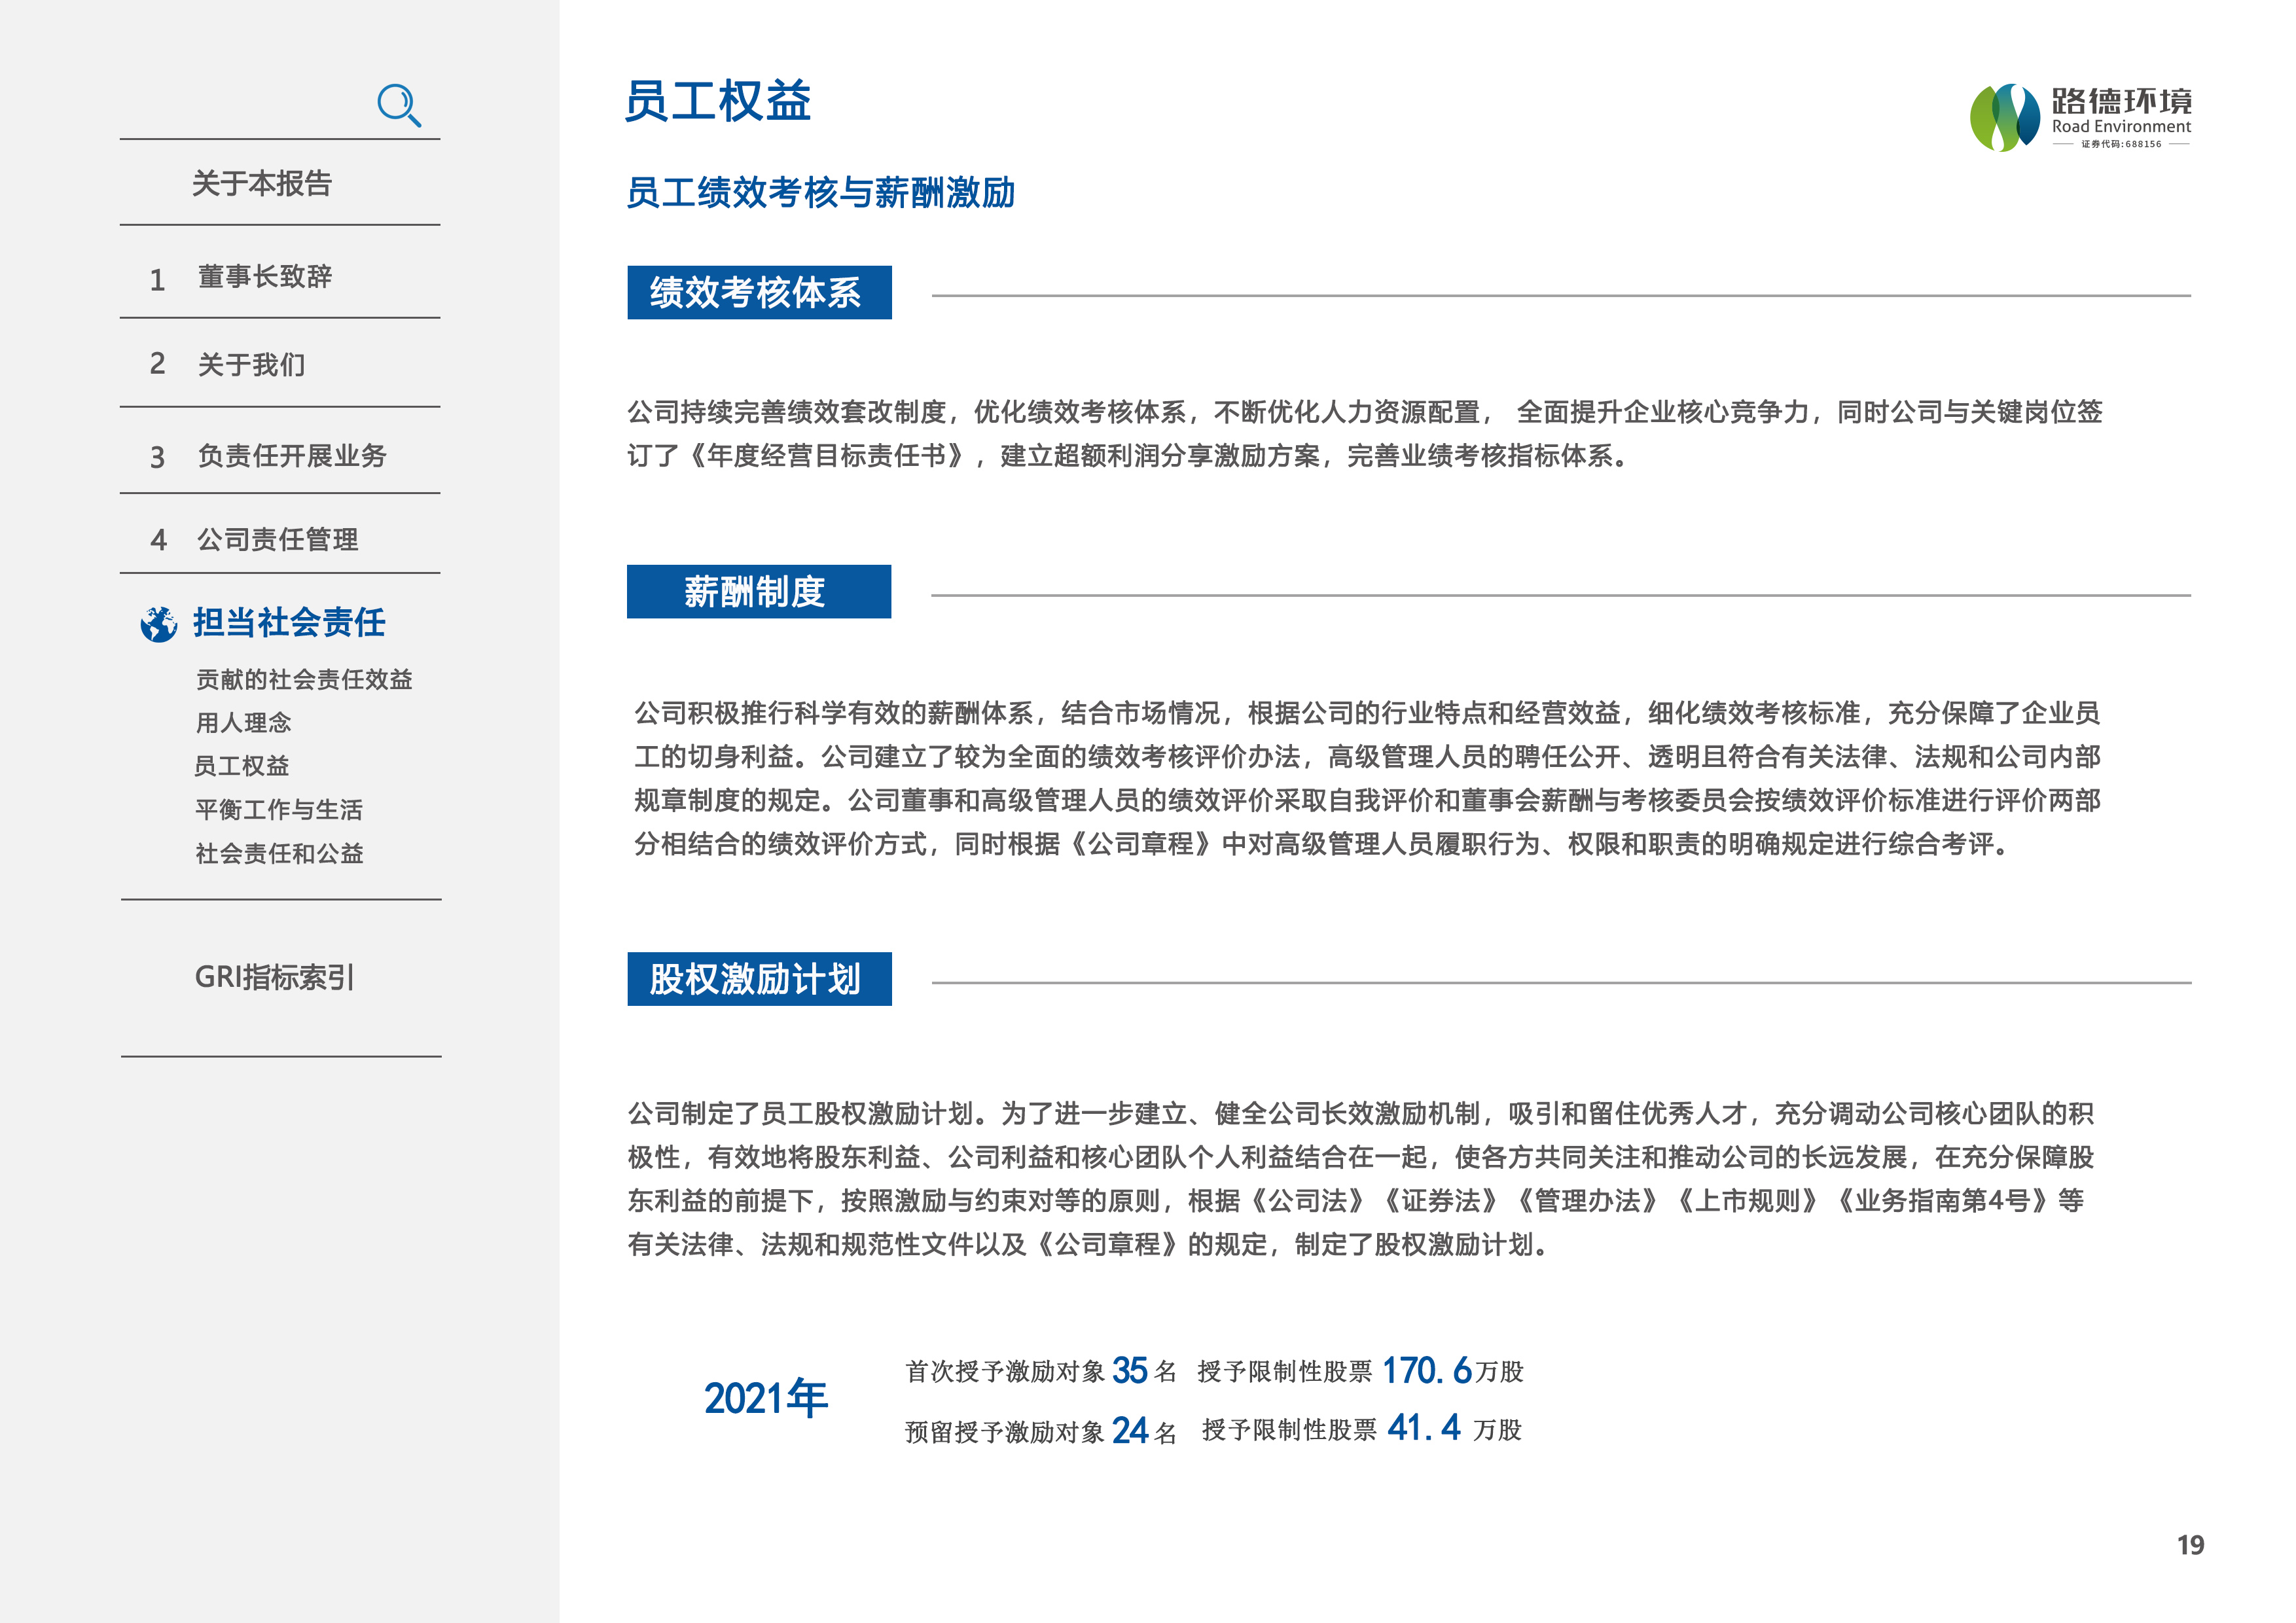
Task: Navigate to chapter 4 公司责任管理
Action: 277,540
